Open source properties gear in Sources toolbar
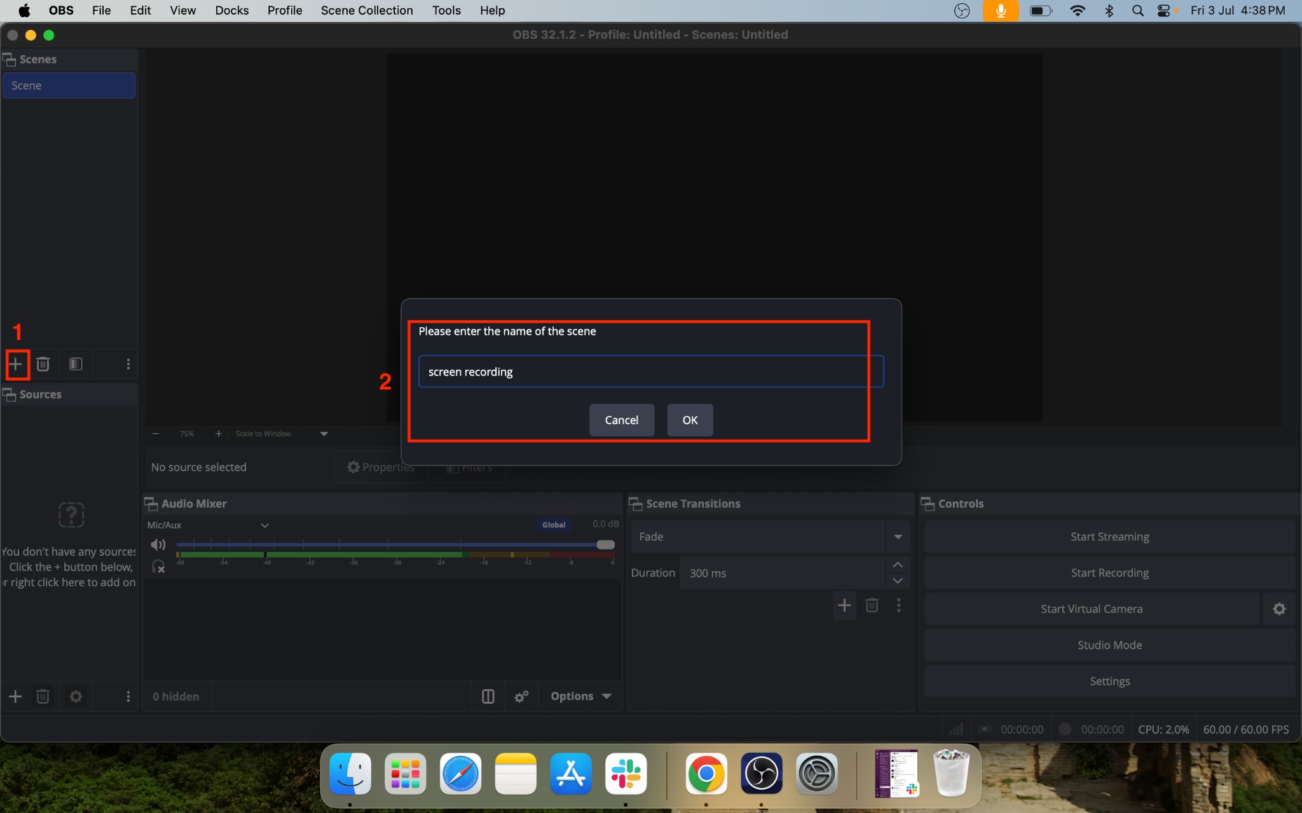1302x813 pixels. point(76,697)
